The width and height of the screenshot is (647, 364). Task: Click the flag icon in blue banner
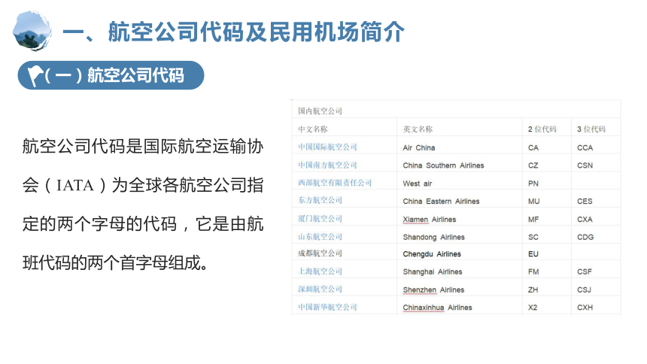click(35, 76)
